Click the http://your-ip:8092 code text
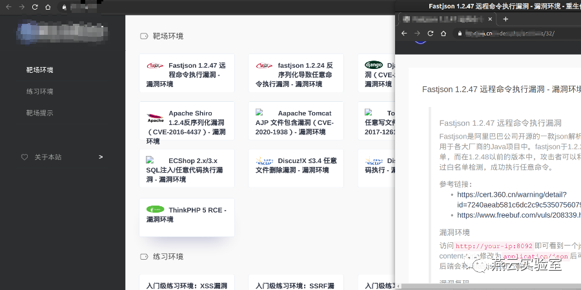 (494, 246)
